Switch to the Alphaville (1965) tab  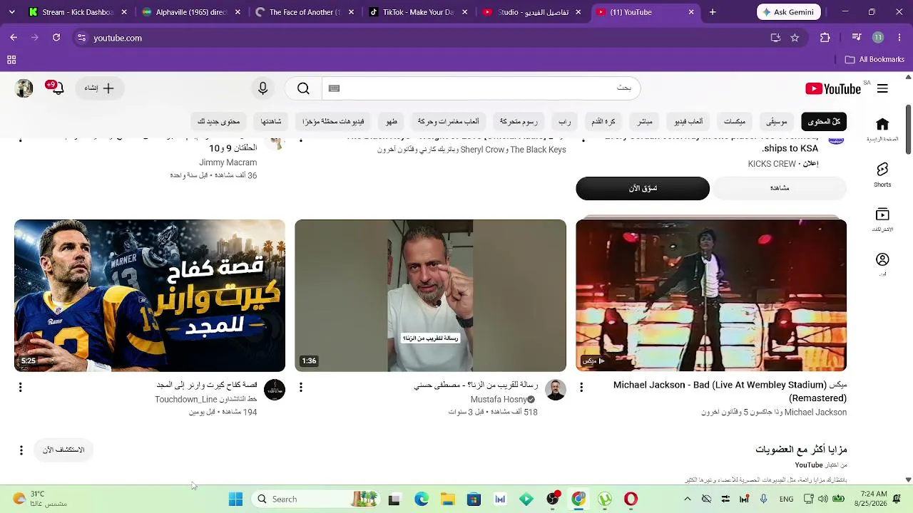[x=191, y=12]
